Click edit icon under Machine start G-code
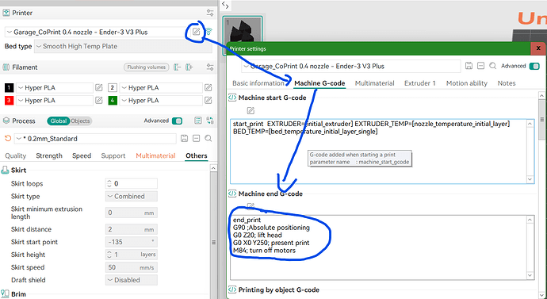Screen dimensions: 547x299 [x=251, y=110]
